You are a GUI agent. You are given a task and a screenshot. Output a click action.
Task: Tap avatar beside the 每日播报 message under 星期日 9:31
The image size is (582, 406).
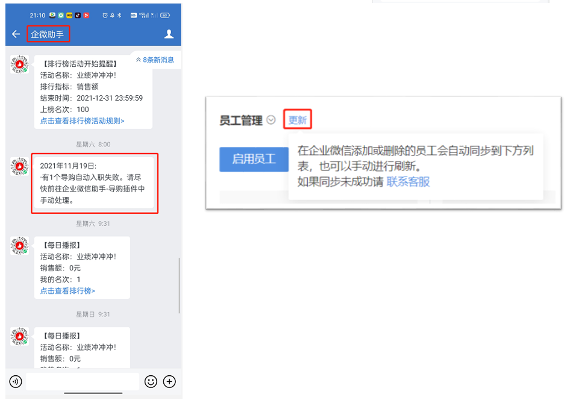20,337
